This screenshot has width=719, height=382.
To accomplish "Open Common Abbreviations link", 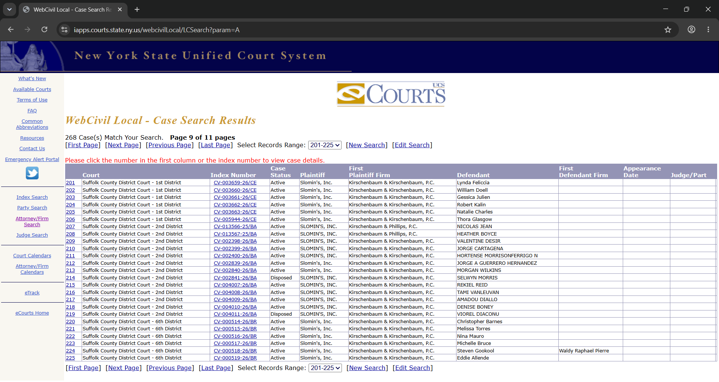I will [32, 124].
